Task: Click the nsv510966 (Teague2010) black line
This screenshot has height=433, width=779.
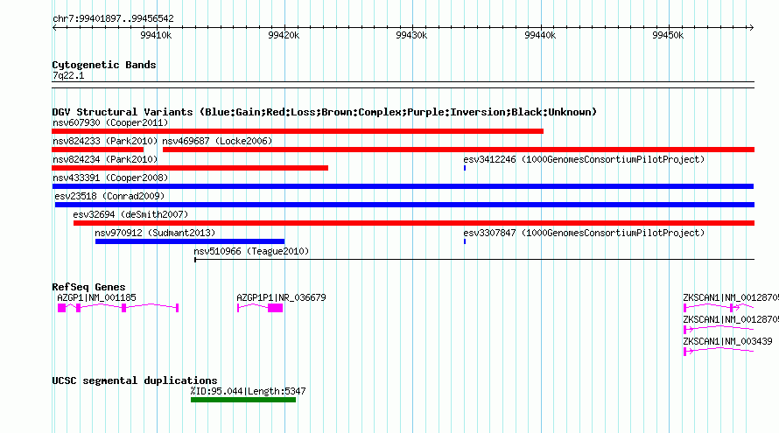Action: [x=474, y=259]
